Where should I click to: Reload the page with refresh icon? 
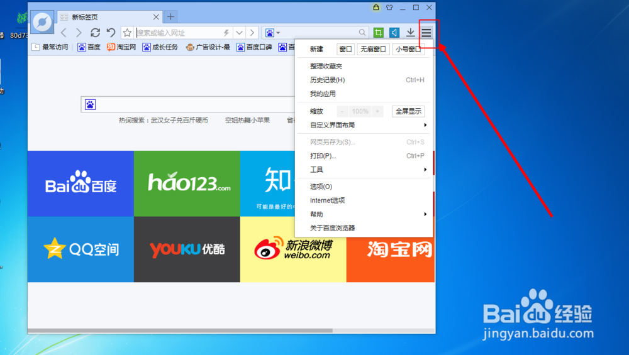[x=95, y=33]
